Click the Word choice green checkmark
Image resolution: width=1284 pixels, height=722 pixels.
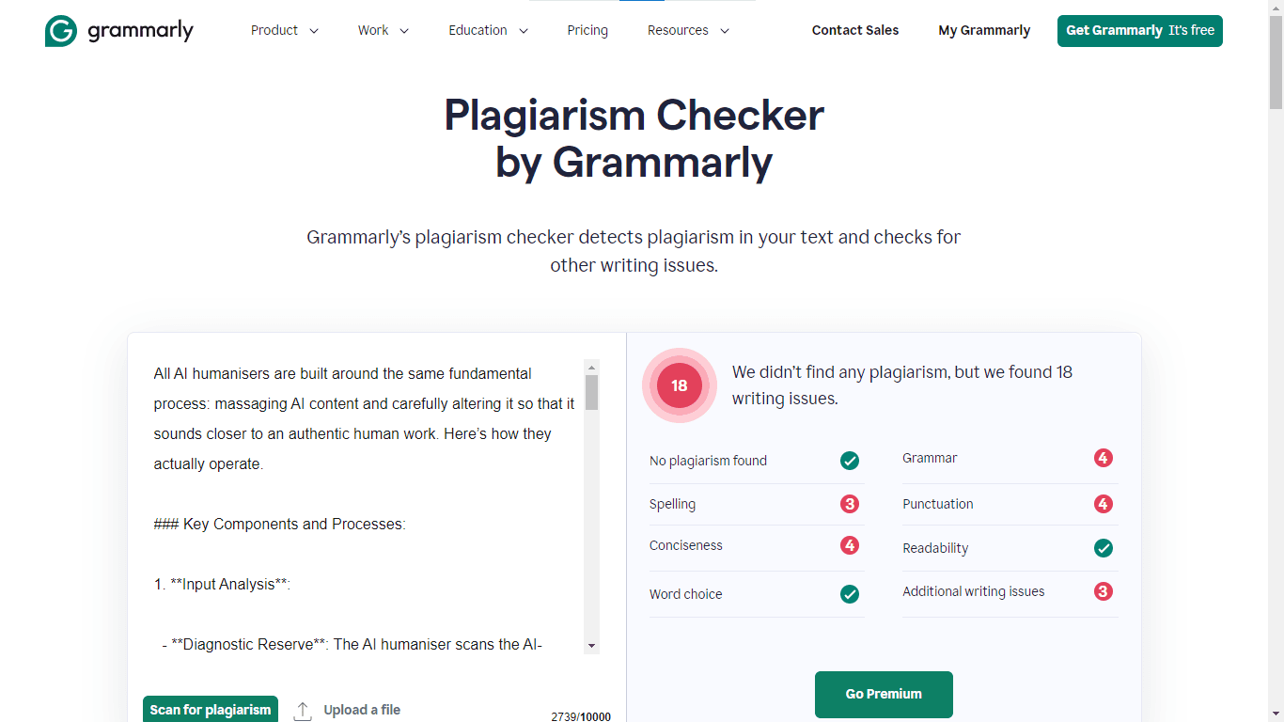tap(850, 594)
